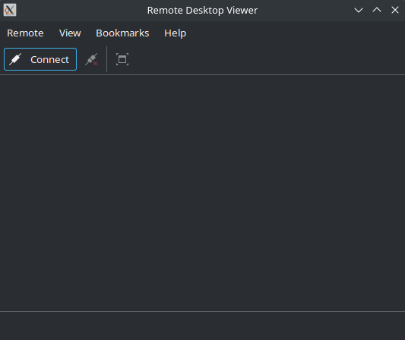Click the plug icon inside Connect button
This screenshot has width=405, height=340.
[15, 59]
